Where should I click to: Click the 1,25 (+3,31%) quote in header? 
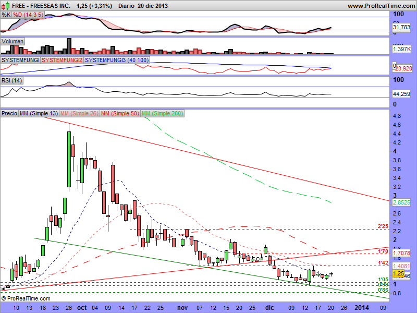point(94,6)
